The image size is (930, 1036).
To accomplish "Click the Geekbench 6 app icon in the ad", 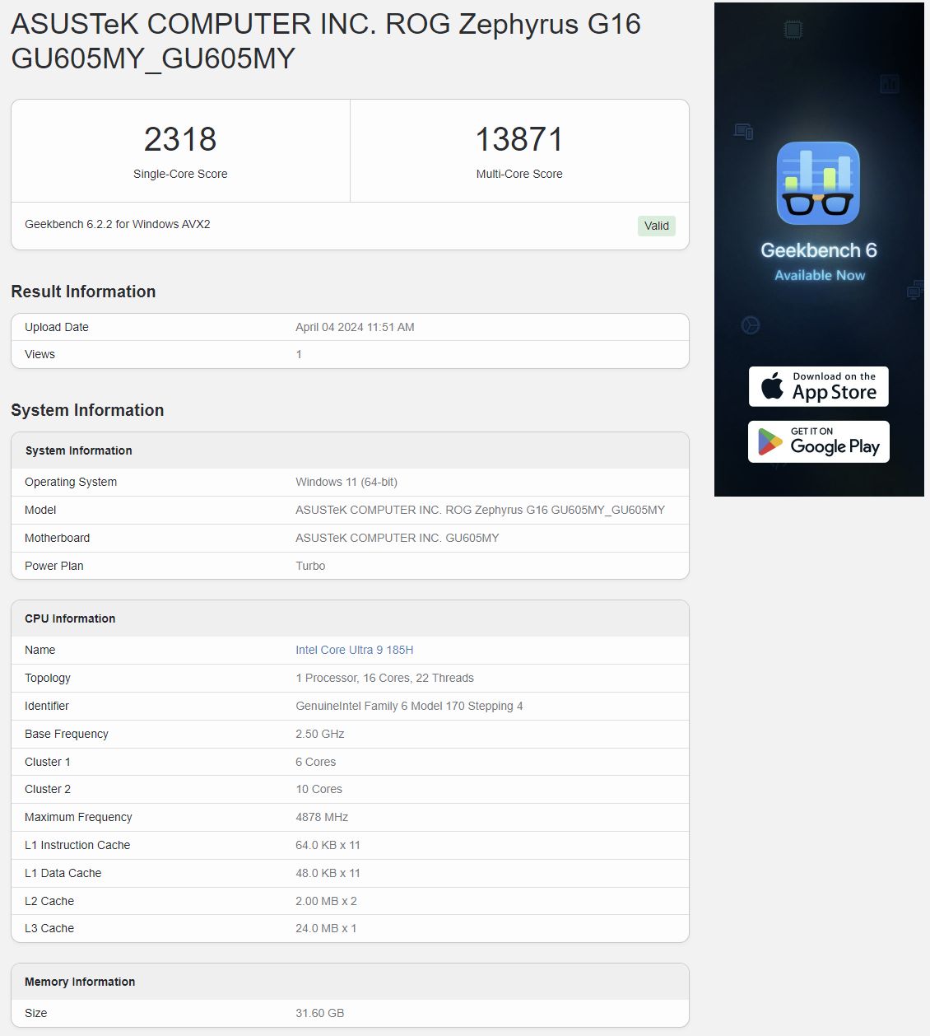I will point(818,183).
